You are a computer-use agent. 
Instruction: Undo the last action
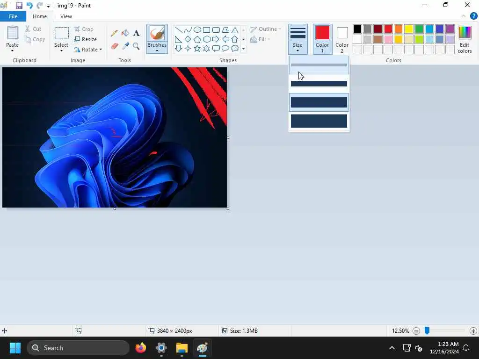tap(29, 6)
